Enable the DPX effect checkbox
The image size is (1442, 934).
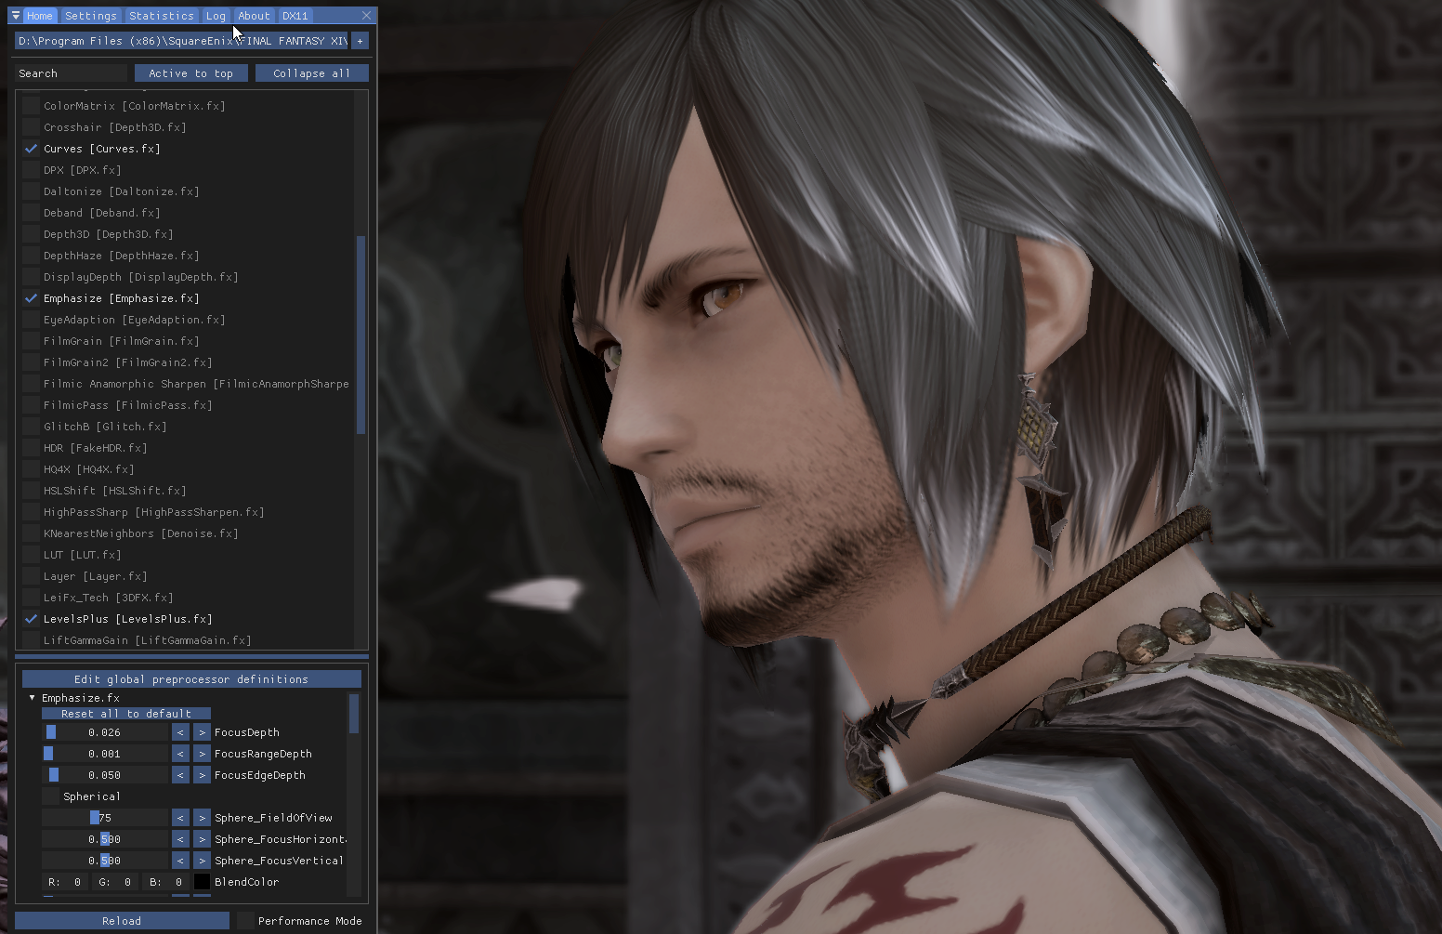(31, 170)
